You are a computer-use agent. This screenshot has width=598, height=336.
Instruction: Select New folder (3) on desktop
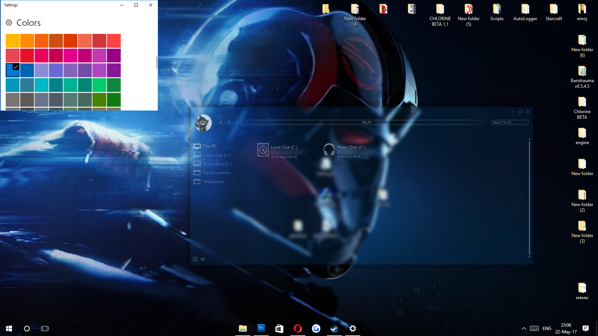click(582, 232)
